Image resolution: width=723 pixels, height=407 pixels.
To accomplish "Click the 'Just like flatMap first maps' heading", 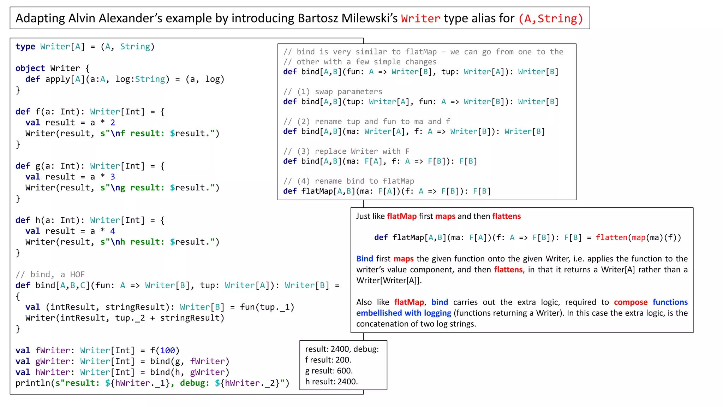I will tap(438, 216).
